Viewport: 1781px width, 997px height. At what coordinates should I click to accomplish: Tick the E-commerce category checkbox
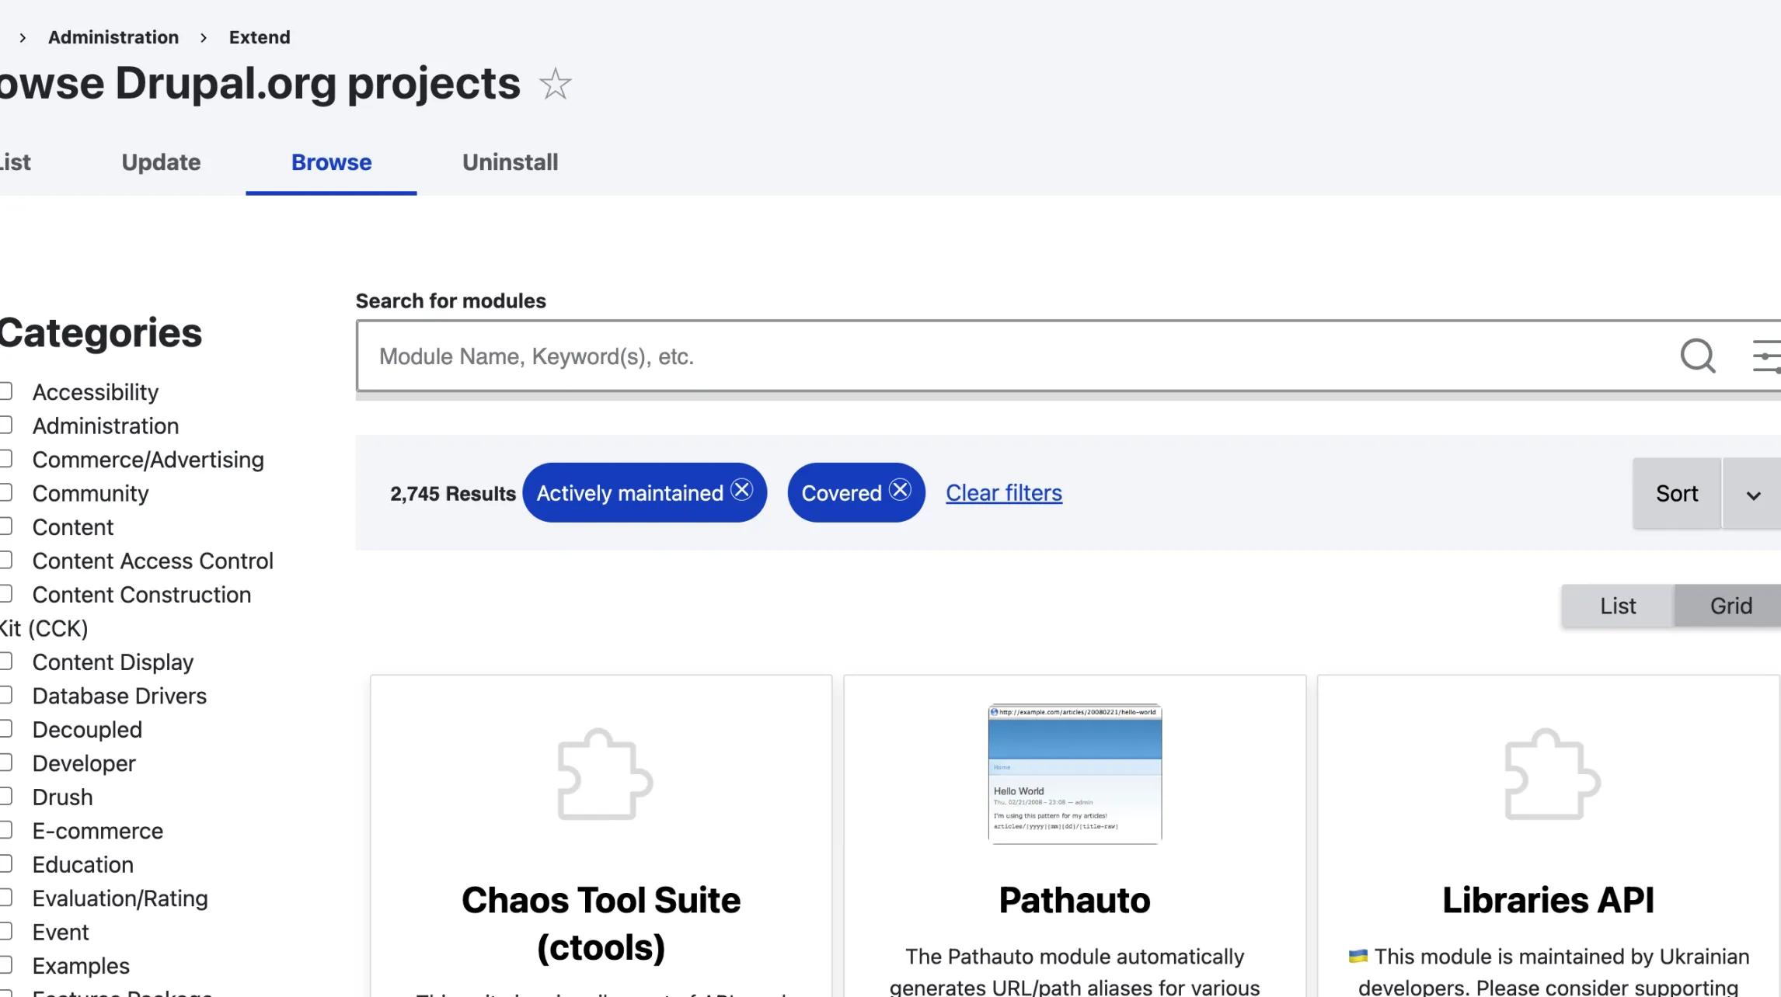6,830
